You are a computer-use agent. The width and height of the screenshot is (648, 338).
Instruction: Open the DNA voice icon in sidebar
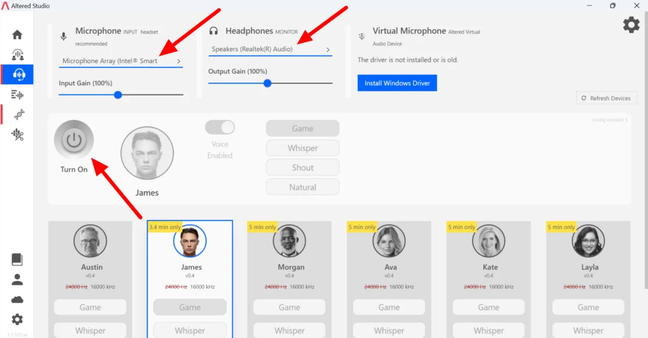tap(18, 114)
